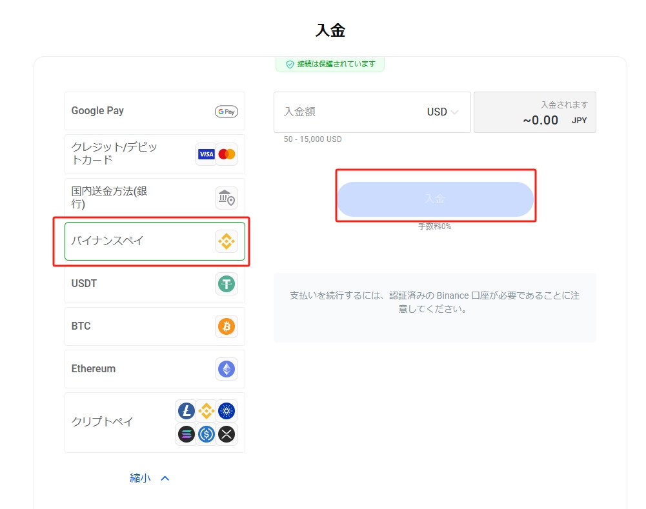
Task: Click the XRP icon in クリプトペイ
Action: (227, 435)
